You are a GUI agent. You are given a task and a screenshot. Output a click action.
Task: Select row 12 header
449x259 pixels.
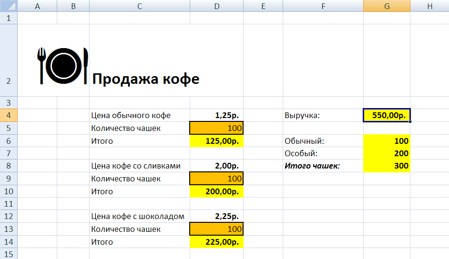pos(9,216)
